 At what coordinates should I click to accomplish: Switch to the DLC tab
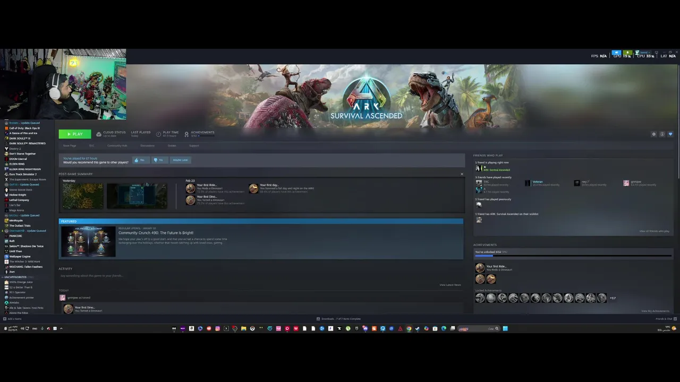pyautogui.click(x=91, y=145)
